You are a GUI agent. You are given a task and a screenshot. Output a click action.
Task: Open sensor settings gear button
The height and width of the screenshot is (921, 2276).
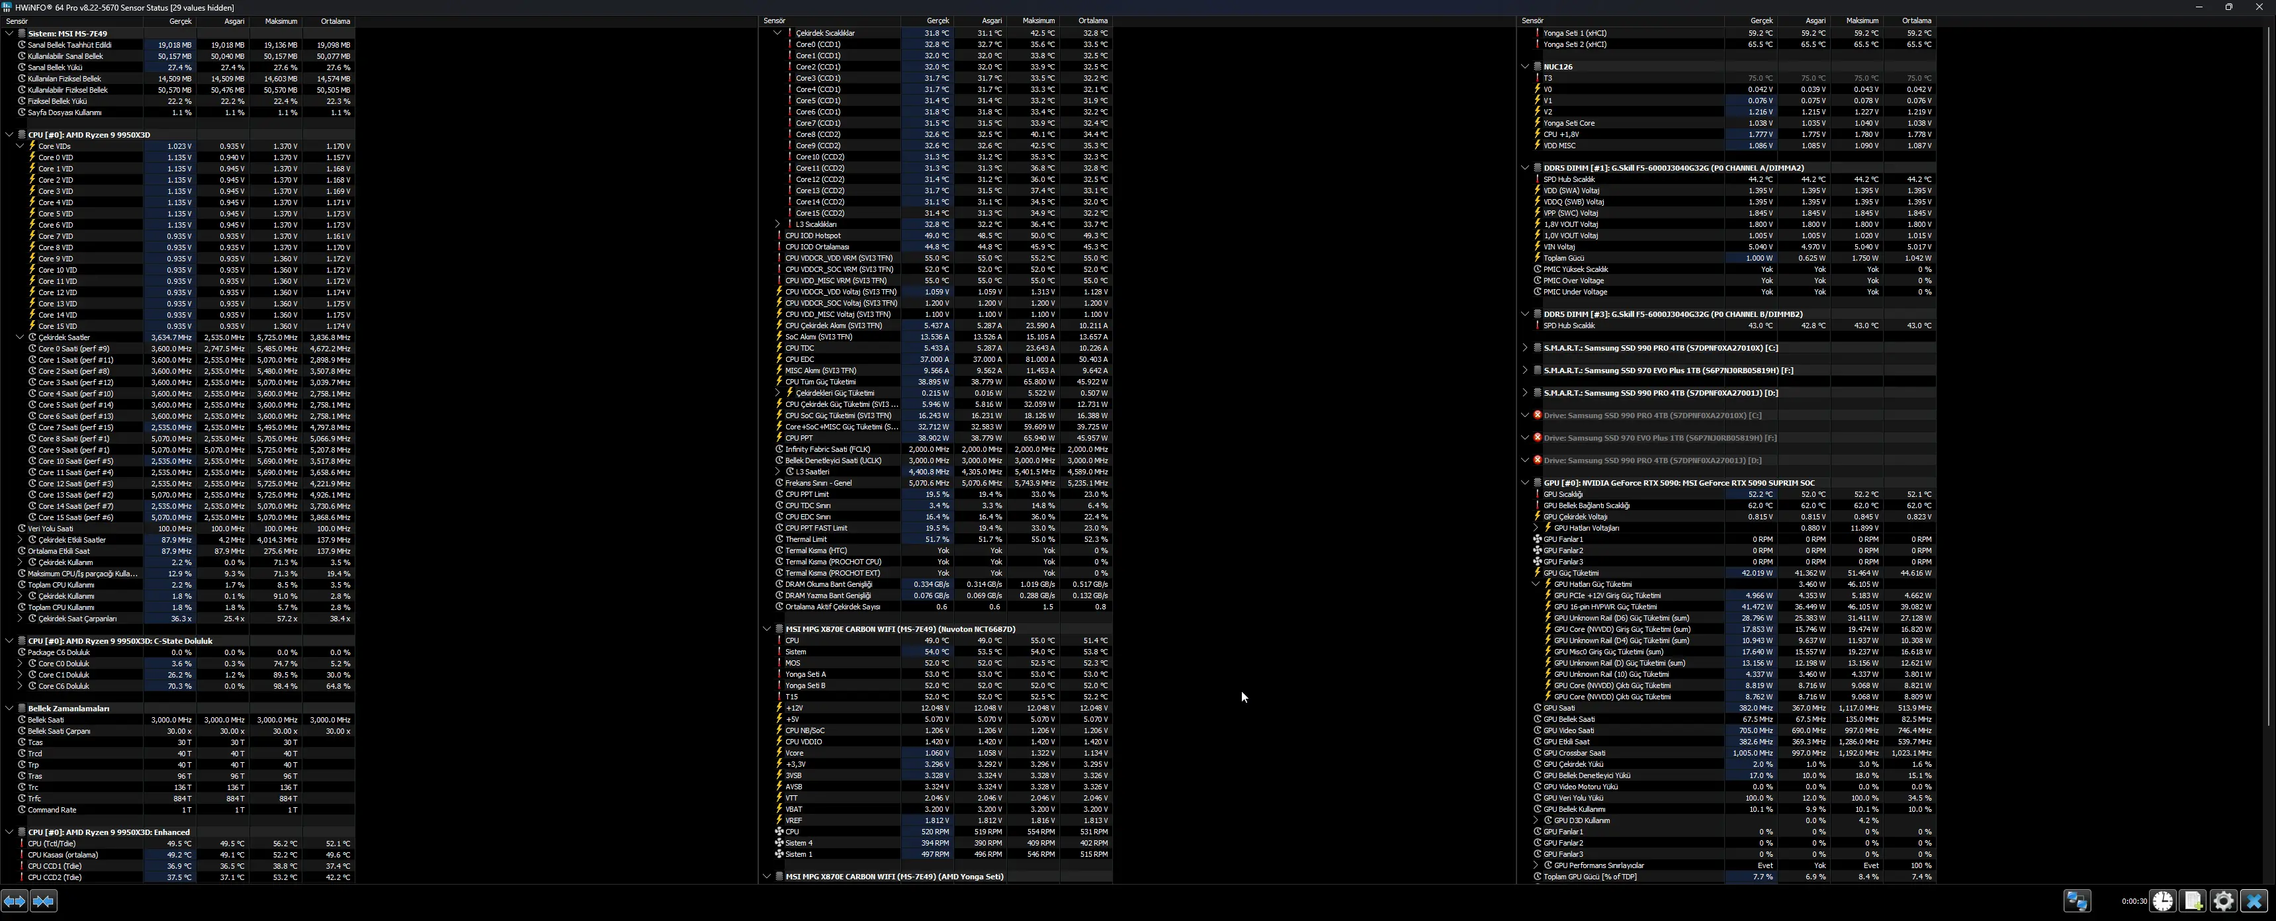(x=2223, y=900)
